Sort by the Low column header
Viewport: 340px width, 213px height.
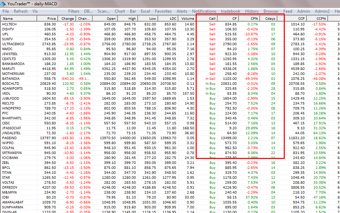(x=148, y=18)
